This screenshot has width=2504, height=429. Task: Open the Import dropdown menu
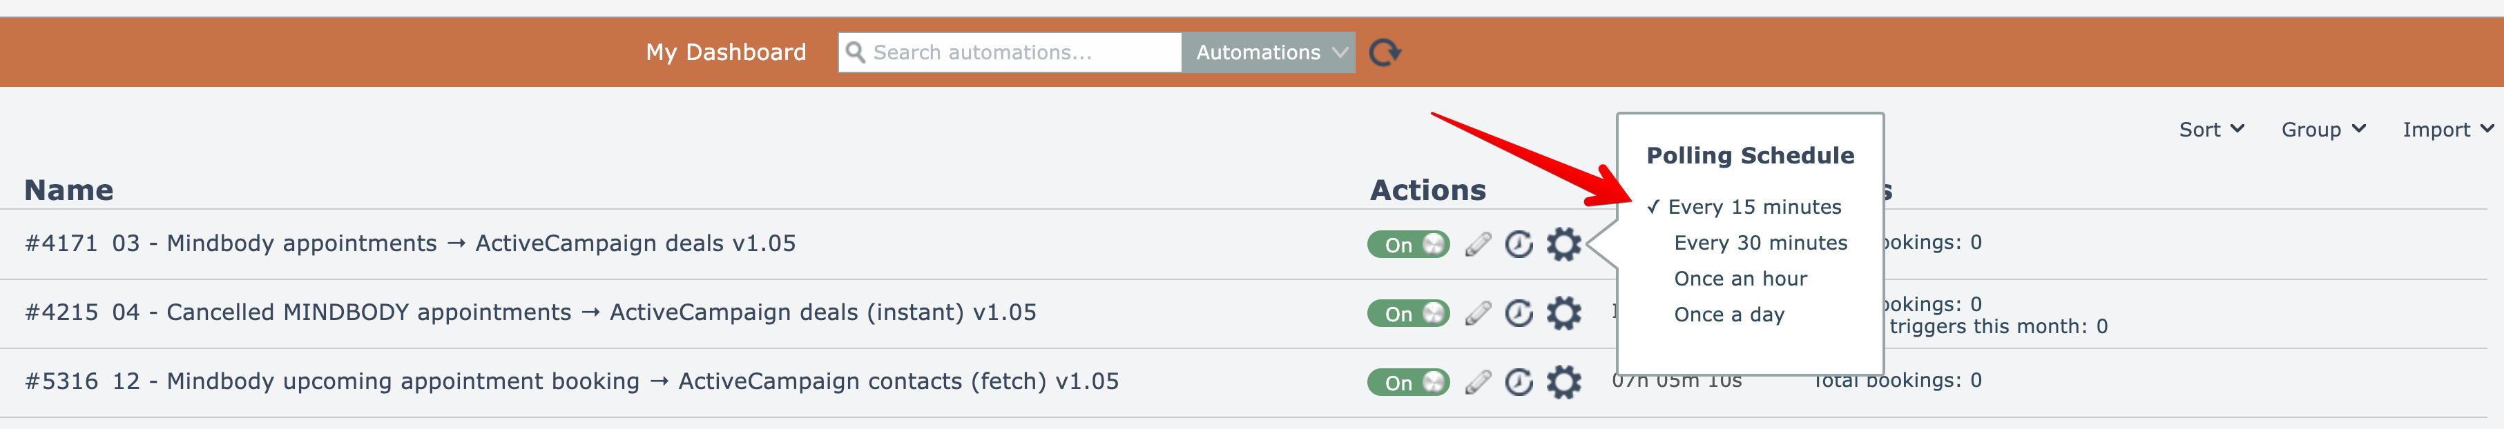point(2447,130)
